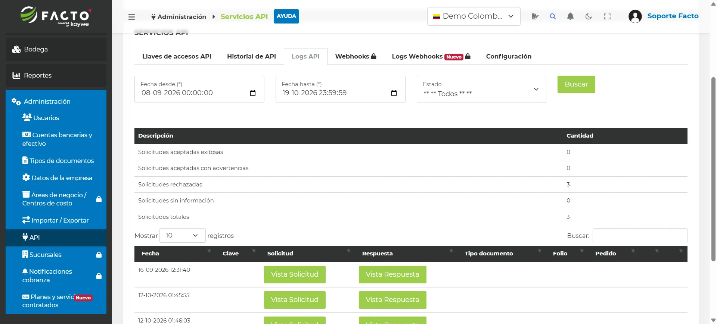Collapse the Administración sidebar section
The width and height of the screenshot is (717, 324).
56,101
